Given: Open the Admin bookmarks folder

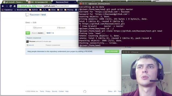Looking at the screenshot, I should point(33,10).
